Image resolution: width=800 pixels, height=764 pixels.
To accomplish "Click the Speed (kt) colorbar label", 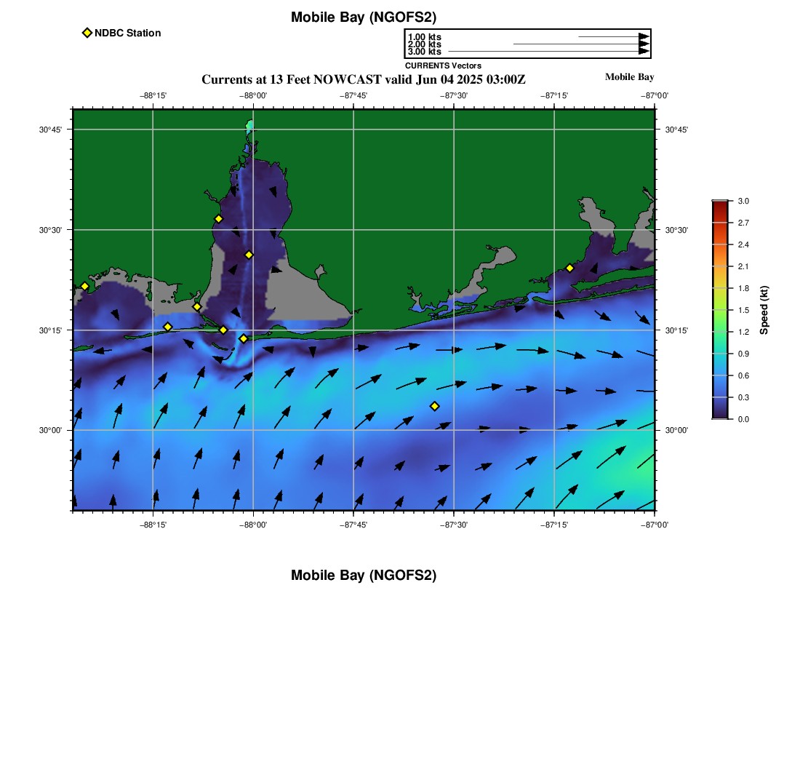I will click(764, 310).
